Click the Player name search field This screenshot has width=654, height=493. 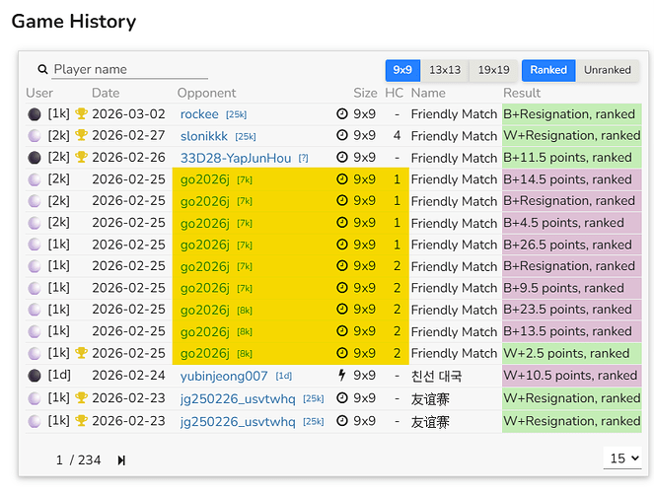click(130, 70)
